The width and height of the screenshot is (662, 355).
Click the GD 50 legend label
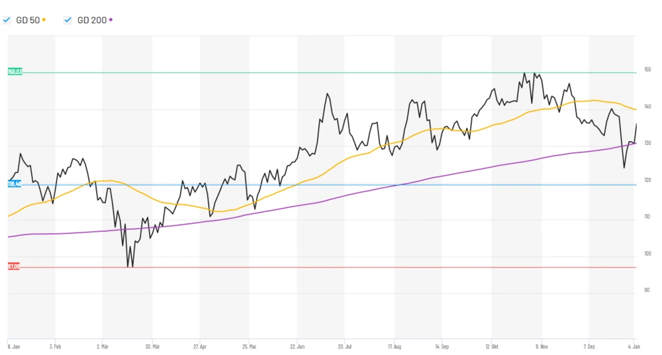27,20
